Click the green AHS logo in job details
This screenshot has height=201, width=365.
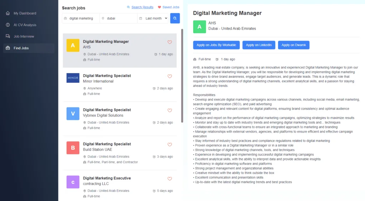(x=199, y=27)
